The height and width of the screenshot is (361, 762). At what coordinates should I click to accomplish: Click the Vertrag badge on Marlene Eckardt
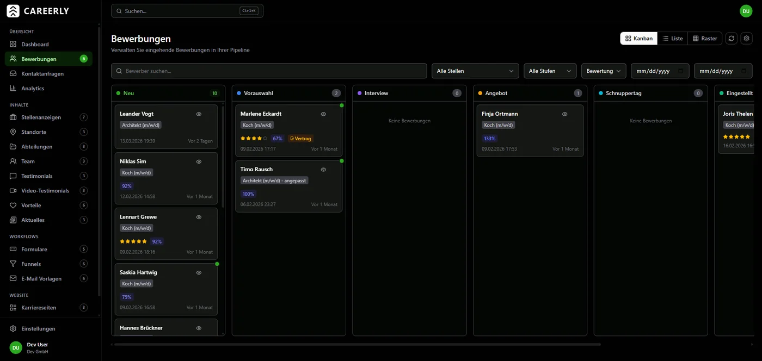coord(300,139)
